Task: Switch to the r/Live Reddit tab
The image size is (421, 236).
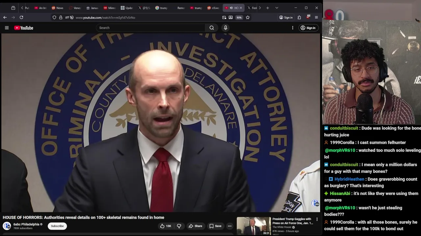Action: tap(213, 8)
